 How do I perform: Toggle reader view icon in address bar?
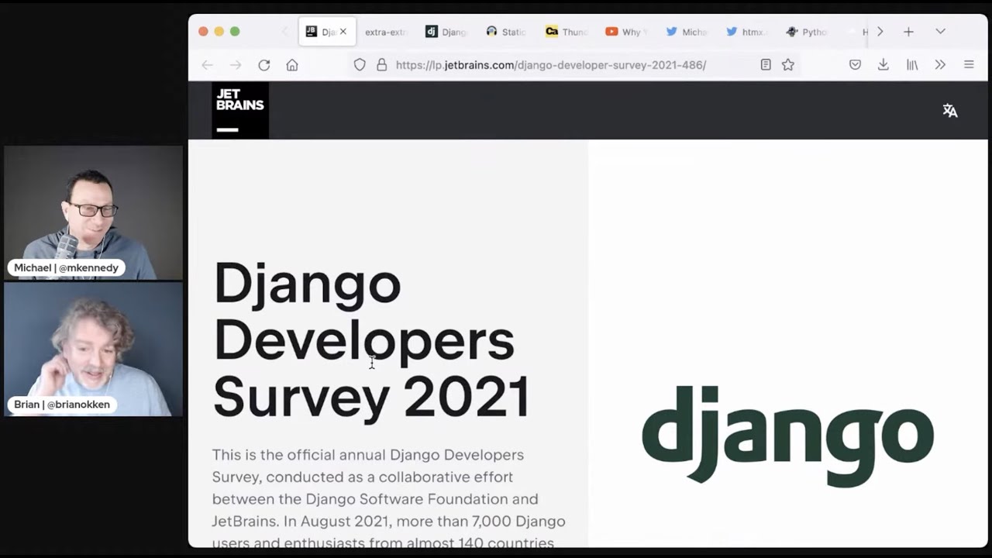click(766, 65)
